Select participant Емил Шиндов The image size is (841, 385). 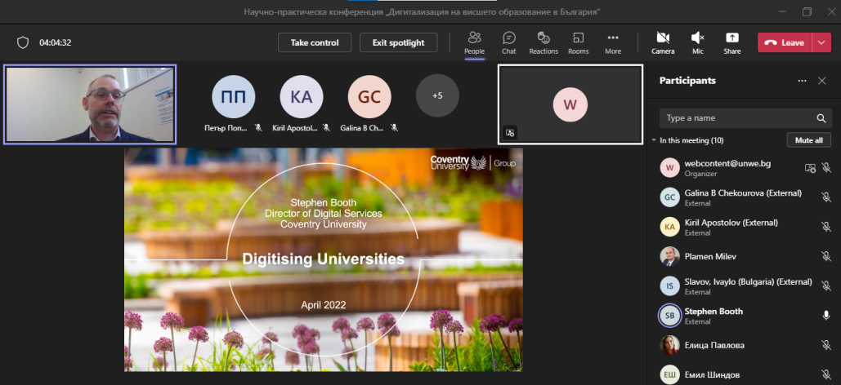744,374
